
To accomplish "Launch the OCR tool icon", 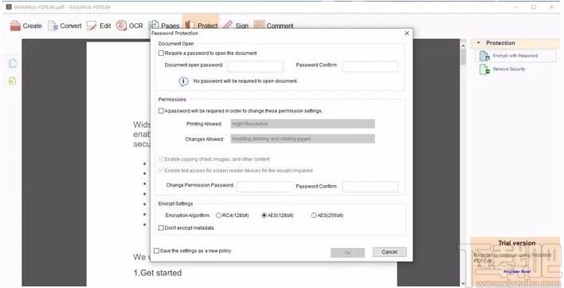I will [121, 26].
